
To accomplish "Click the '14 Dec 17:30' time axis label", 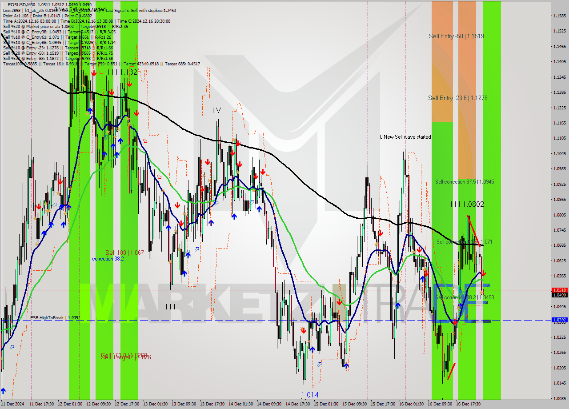I will [x=297, y=404].
